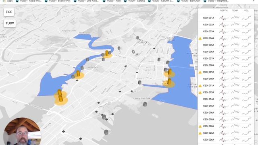The width and height of the screenshot is (258, 145).
Task: Open the warning icon for CSO: 025A
Action: point(200,133)
